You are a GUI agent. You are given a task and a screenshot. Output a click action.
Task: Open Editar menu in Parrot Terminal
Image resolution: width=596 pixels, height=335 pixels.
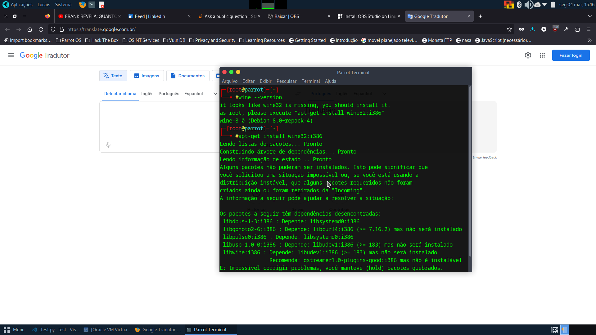248,81
